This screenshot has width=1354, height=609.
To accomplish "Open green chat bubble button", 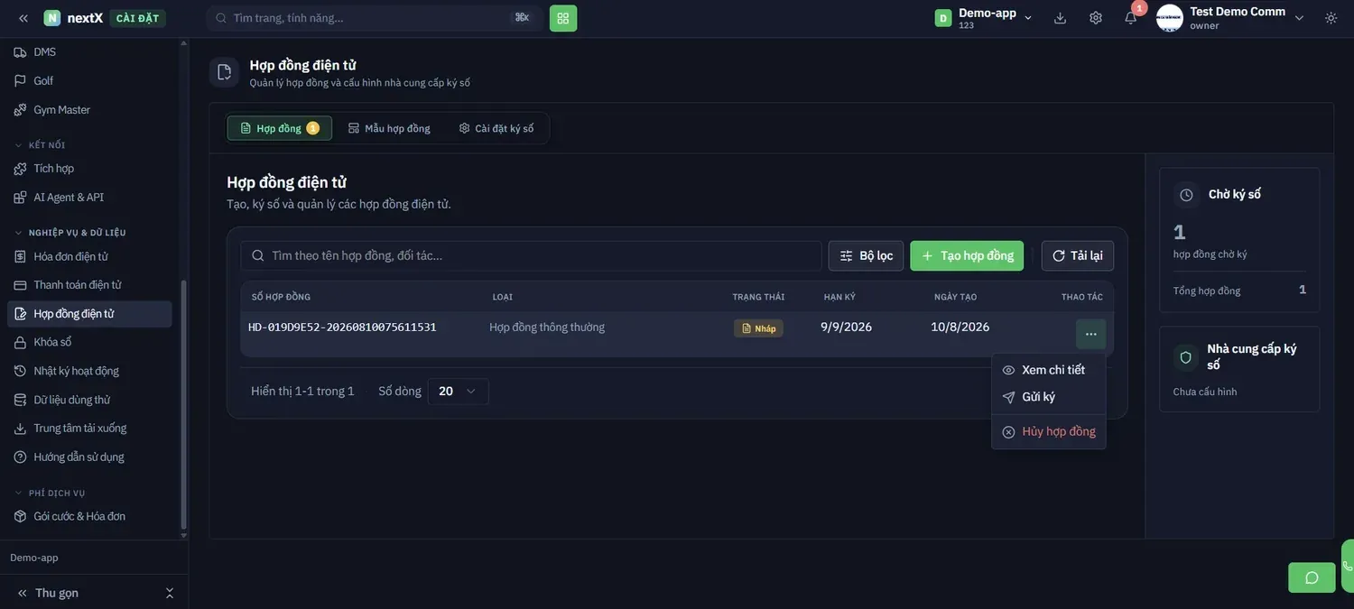I will point(1312,577).
